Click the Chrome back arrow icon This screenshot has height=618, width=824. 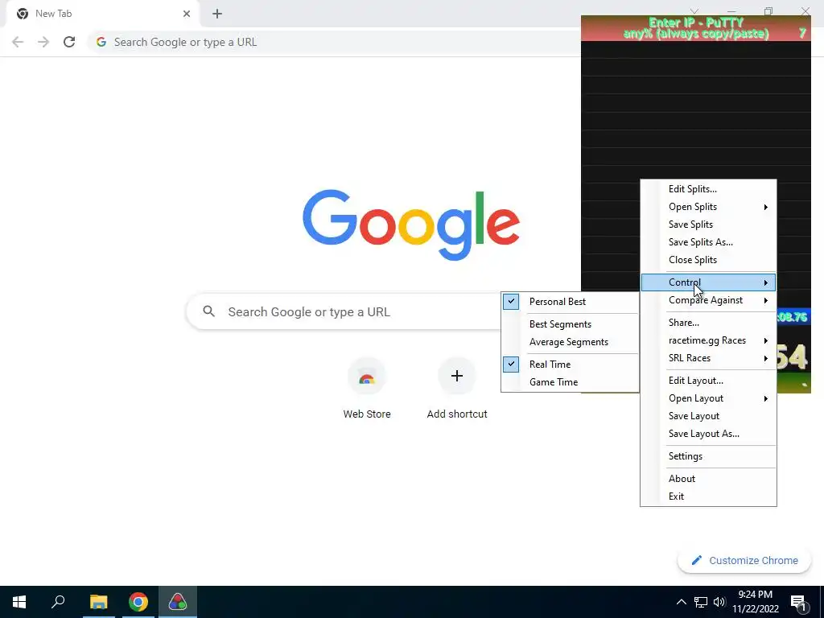[x=18, y=42]
